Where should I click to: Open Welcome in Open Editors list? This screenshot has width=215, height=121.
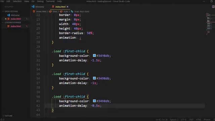(x=15, y=15)
